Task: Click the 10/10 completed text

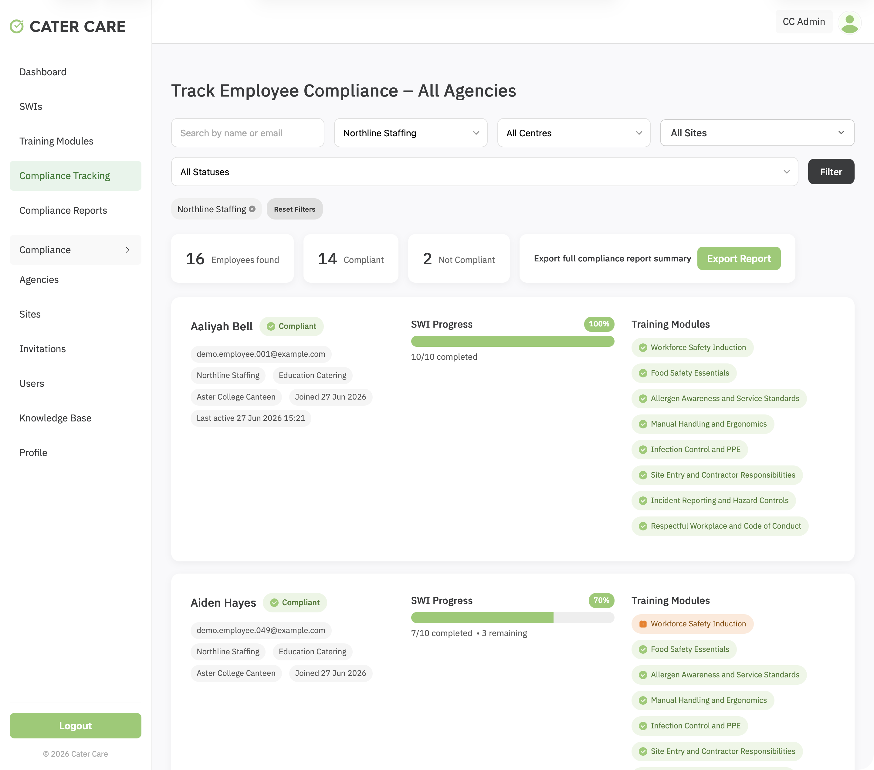Action: (444, 357)
